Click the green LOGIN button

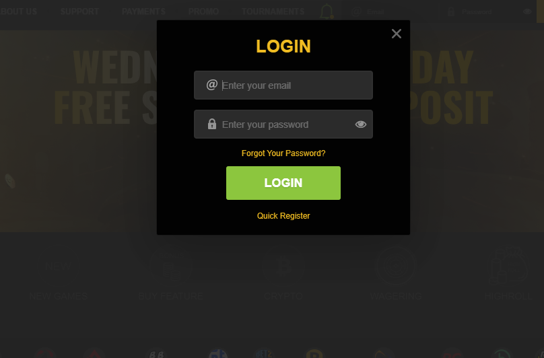(x=283, y=183)
